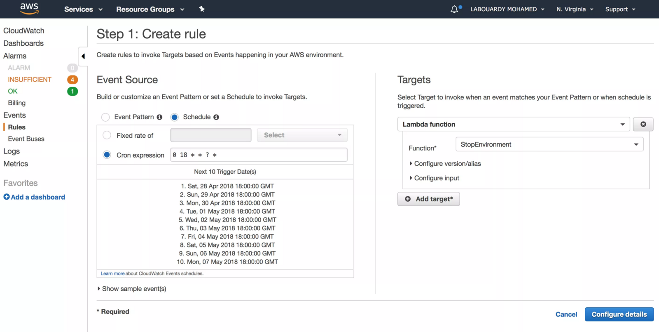
Task: Click the AWS logo icon
Action: 29,9
